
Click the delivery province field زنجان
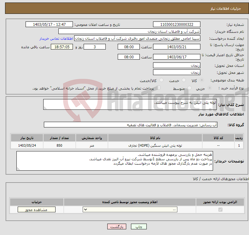pyautogui.click(x=177, y=65)
